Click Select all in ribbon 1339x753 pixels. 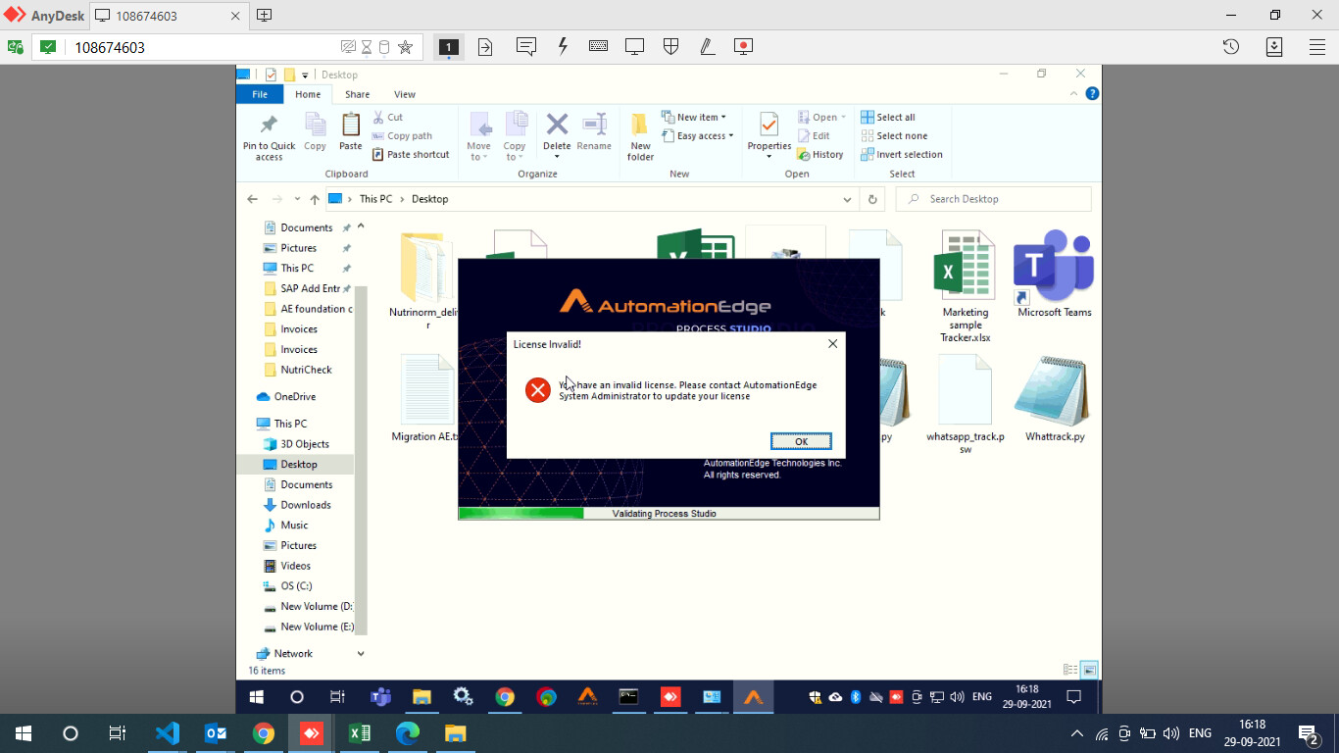pos(888,117)
